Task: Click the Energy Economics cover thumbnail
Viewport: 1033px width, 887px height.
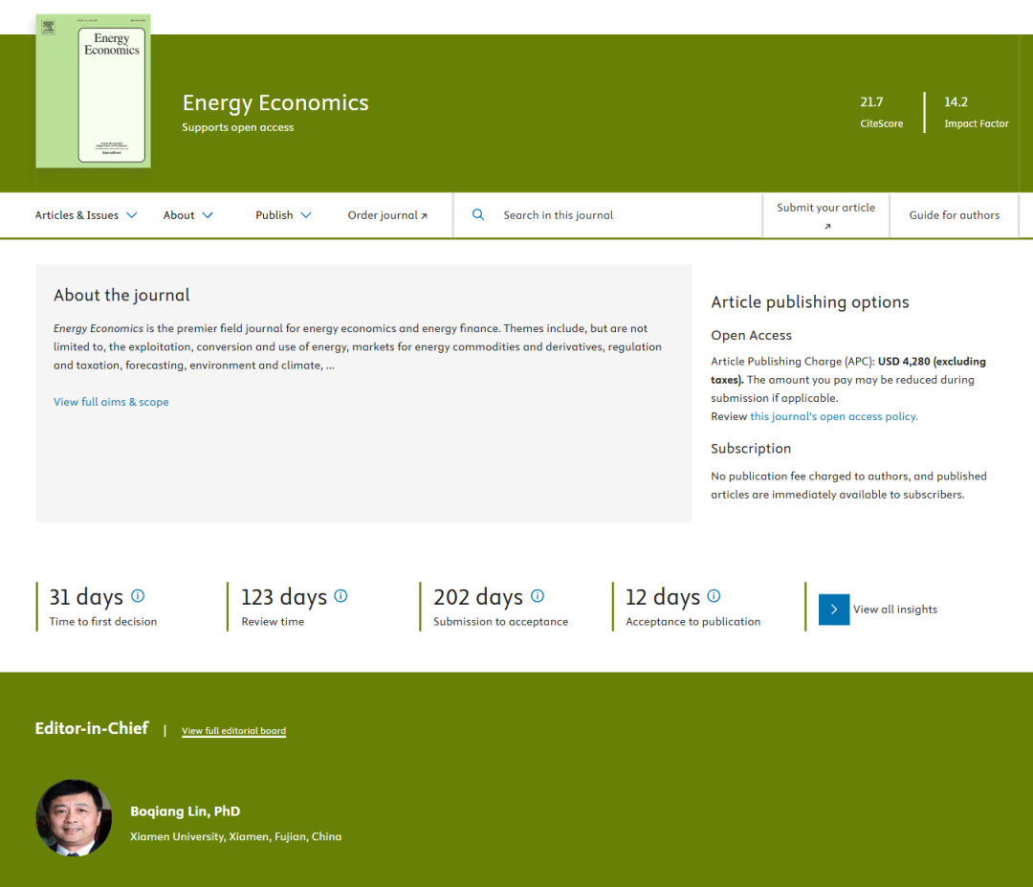Action: click(x=93, y=91)
